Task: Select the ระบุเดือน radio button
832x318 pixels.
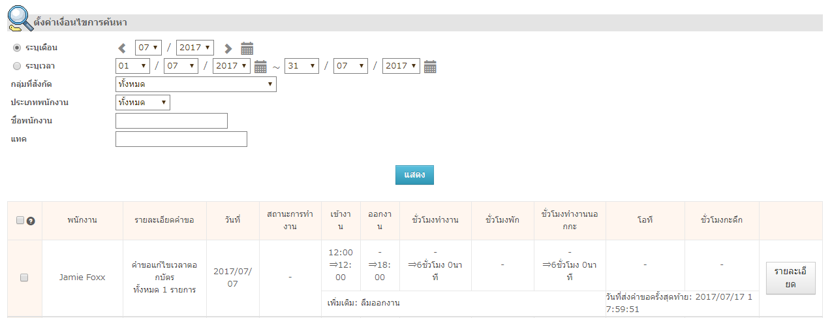Action: (17, 48)
